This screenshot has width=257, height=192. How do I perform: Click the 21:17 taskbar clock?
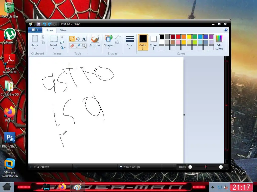241,187
